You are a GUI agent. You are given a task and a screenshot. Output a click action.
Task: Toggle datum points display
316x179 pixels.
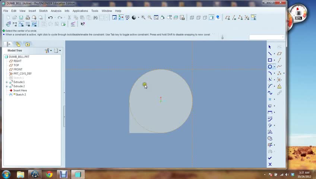240,18
